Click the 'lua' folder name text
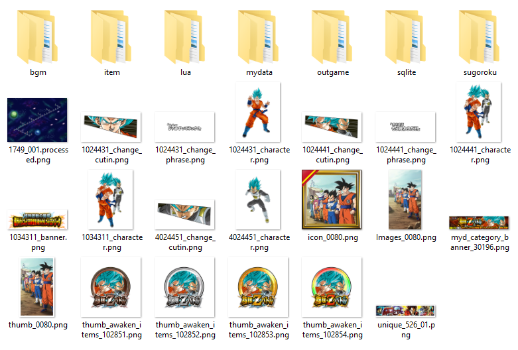 [186, 72]
